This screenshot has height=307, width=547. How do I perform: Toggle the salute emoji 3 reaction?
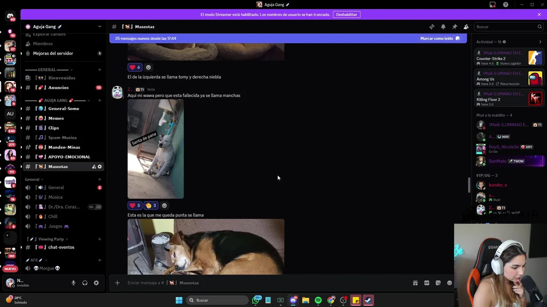151,206
